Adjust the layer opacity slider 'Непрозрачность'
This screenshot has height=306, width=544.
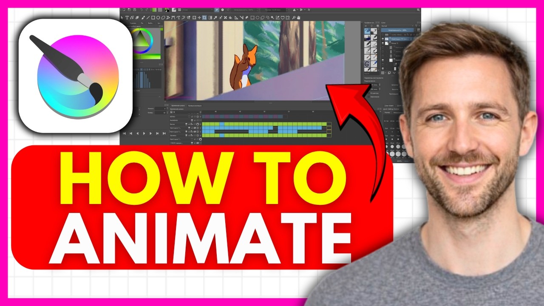click(397, 30)
